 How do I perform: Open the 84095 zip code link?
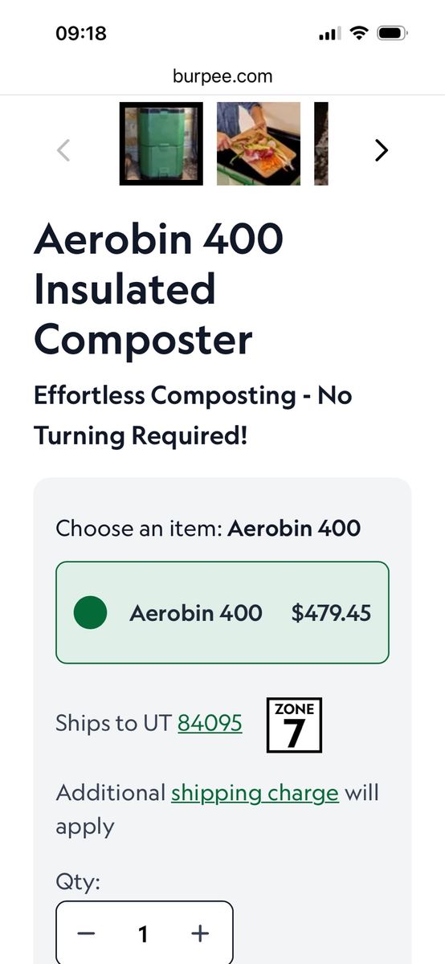210,723
